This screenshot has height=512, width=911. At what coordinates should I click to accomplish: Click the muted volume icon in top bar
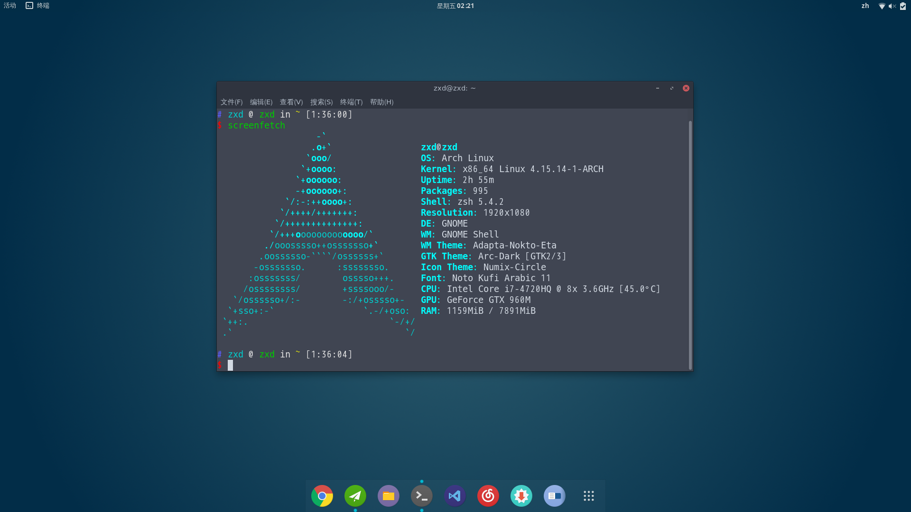(892, 6)
